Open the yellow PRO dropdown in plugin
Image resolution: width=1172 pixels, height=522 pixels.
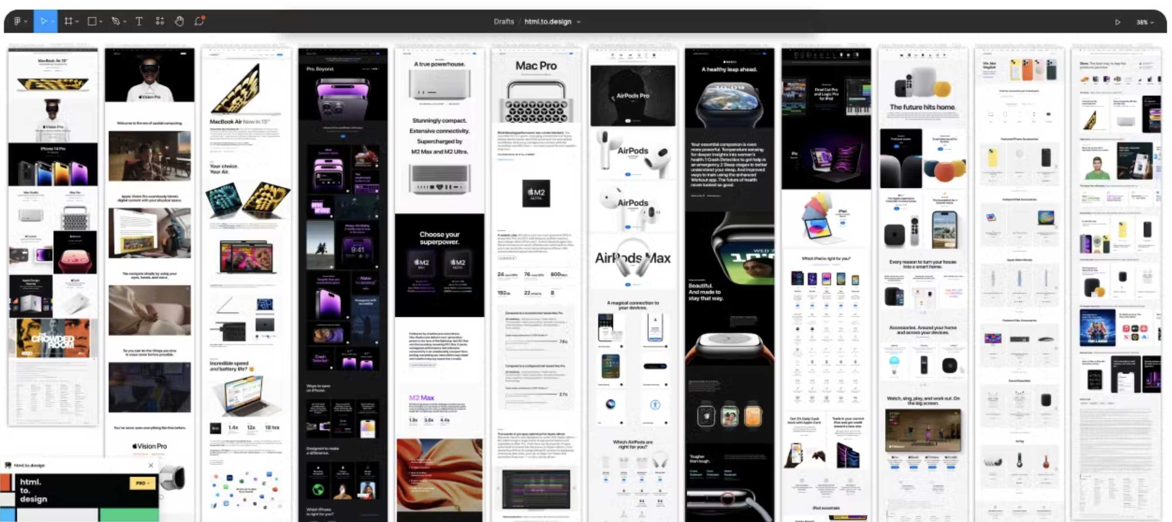coord(142,483)
